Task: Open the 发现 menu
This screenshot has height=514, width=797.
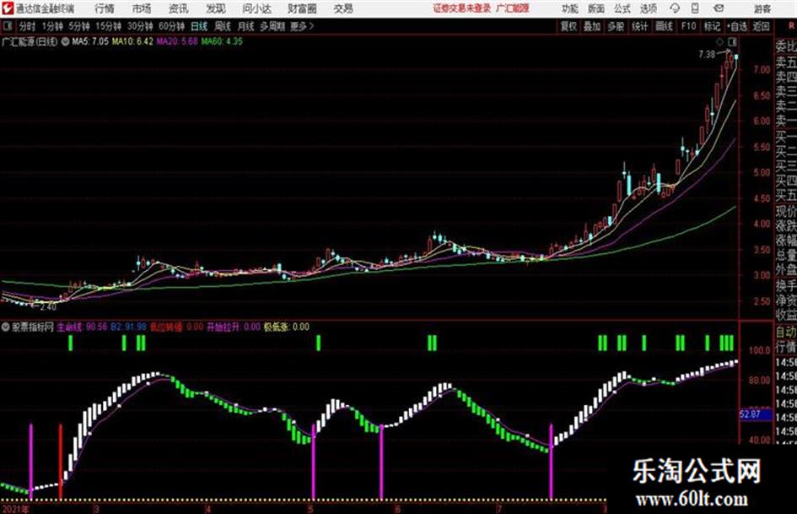Action: 216,8
